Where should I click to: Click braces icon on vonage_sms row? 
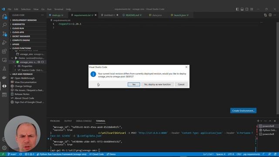43,62
